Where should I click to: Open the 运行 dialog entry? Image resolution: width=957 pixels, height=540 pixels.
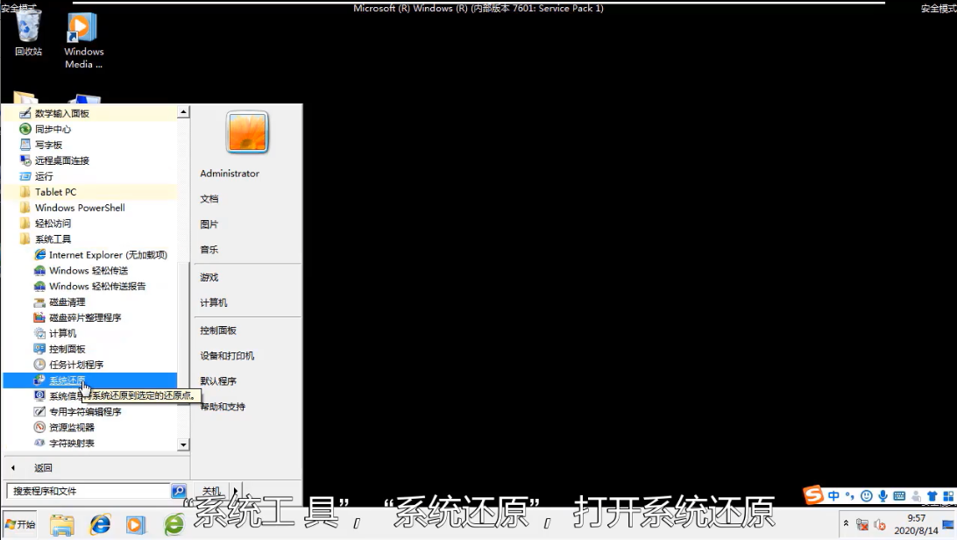(x=89, y=176)
